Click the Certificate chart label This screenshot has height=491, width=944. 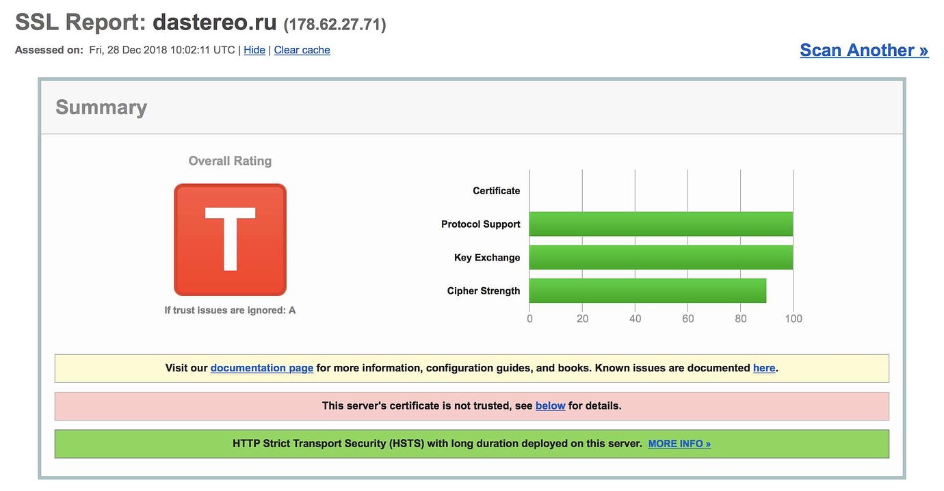click(497, 191)
